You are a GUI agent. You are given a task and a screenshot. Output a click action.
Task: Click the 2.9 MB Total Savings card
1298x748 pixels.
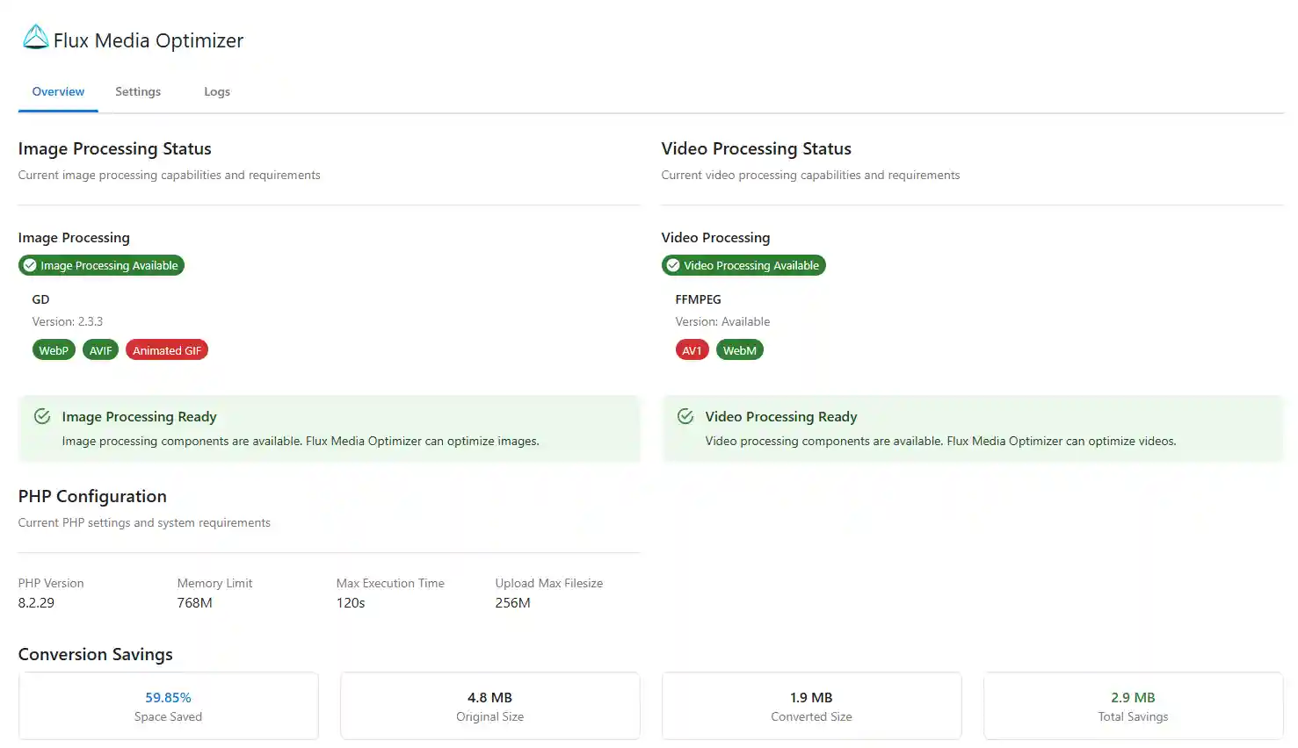(x=1134, y=706)
